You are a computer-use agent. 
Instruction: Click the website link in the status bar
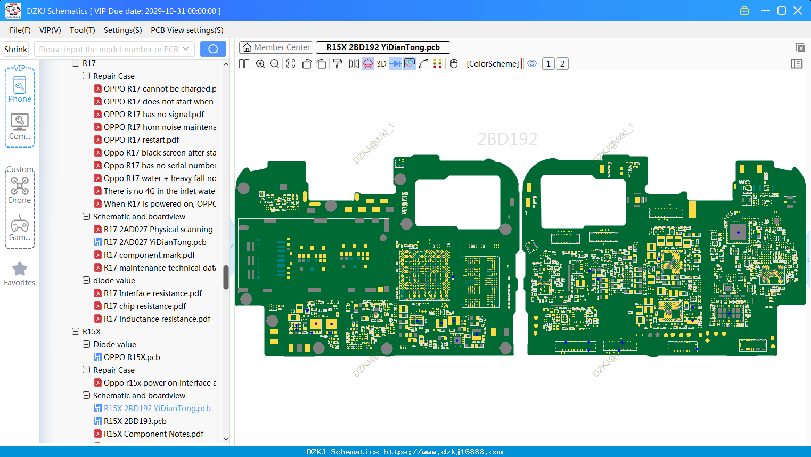(443, 452)
